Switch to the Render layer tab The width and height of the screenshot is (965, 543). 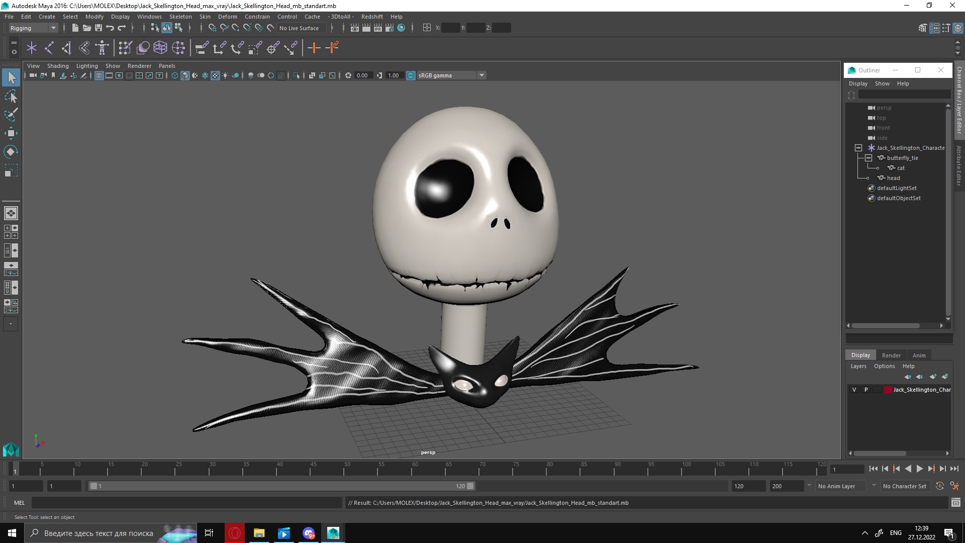[891, 355]
